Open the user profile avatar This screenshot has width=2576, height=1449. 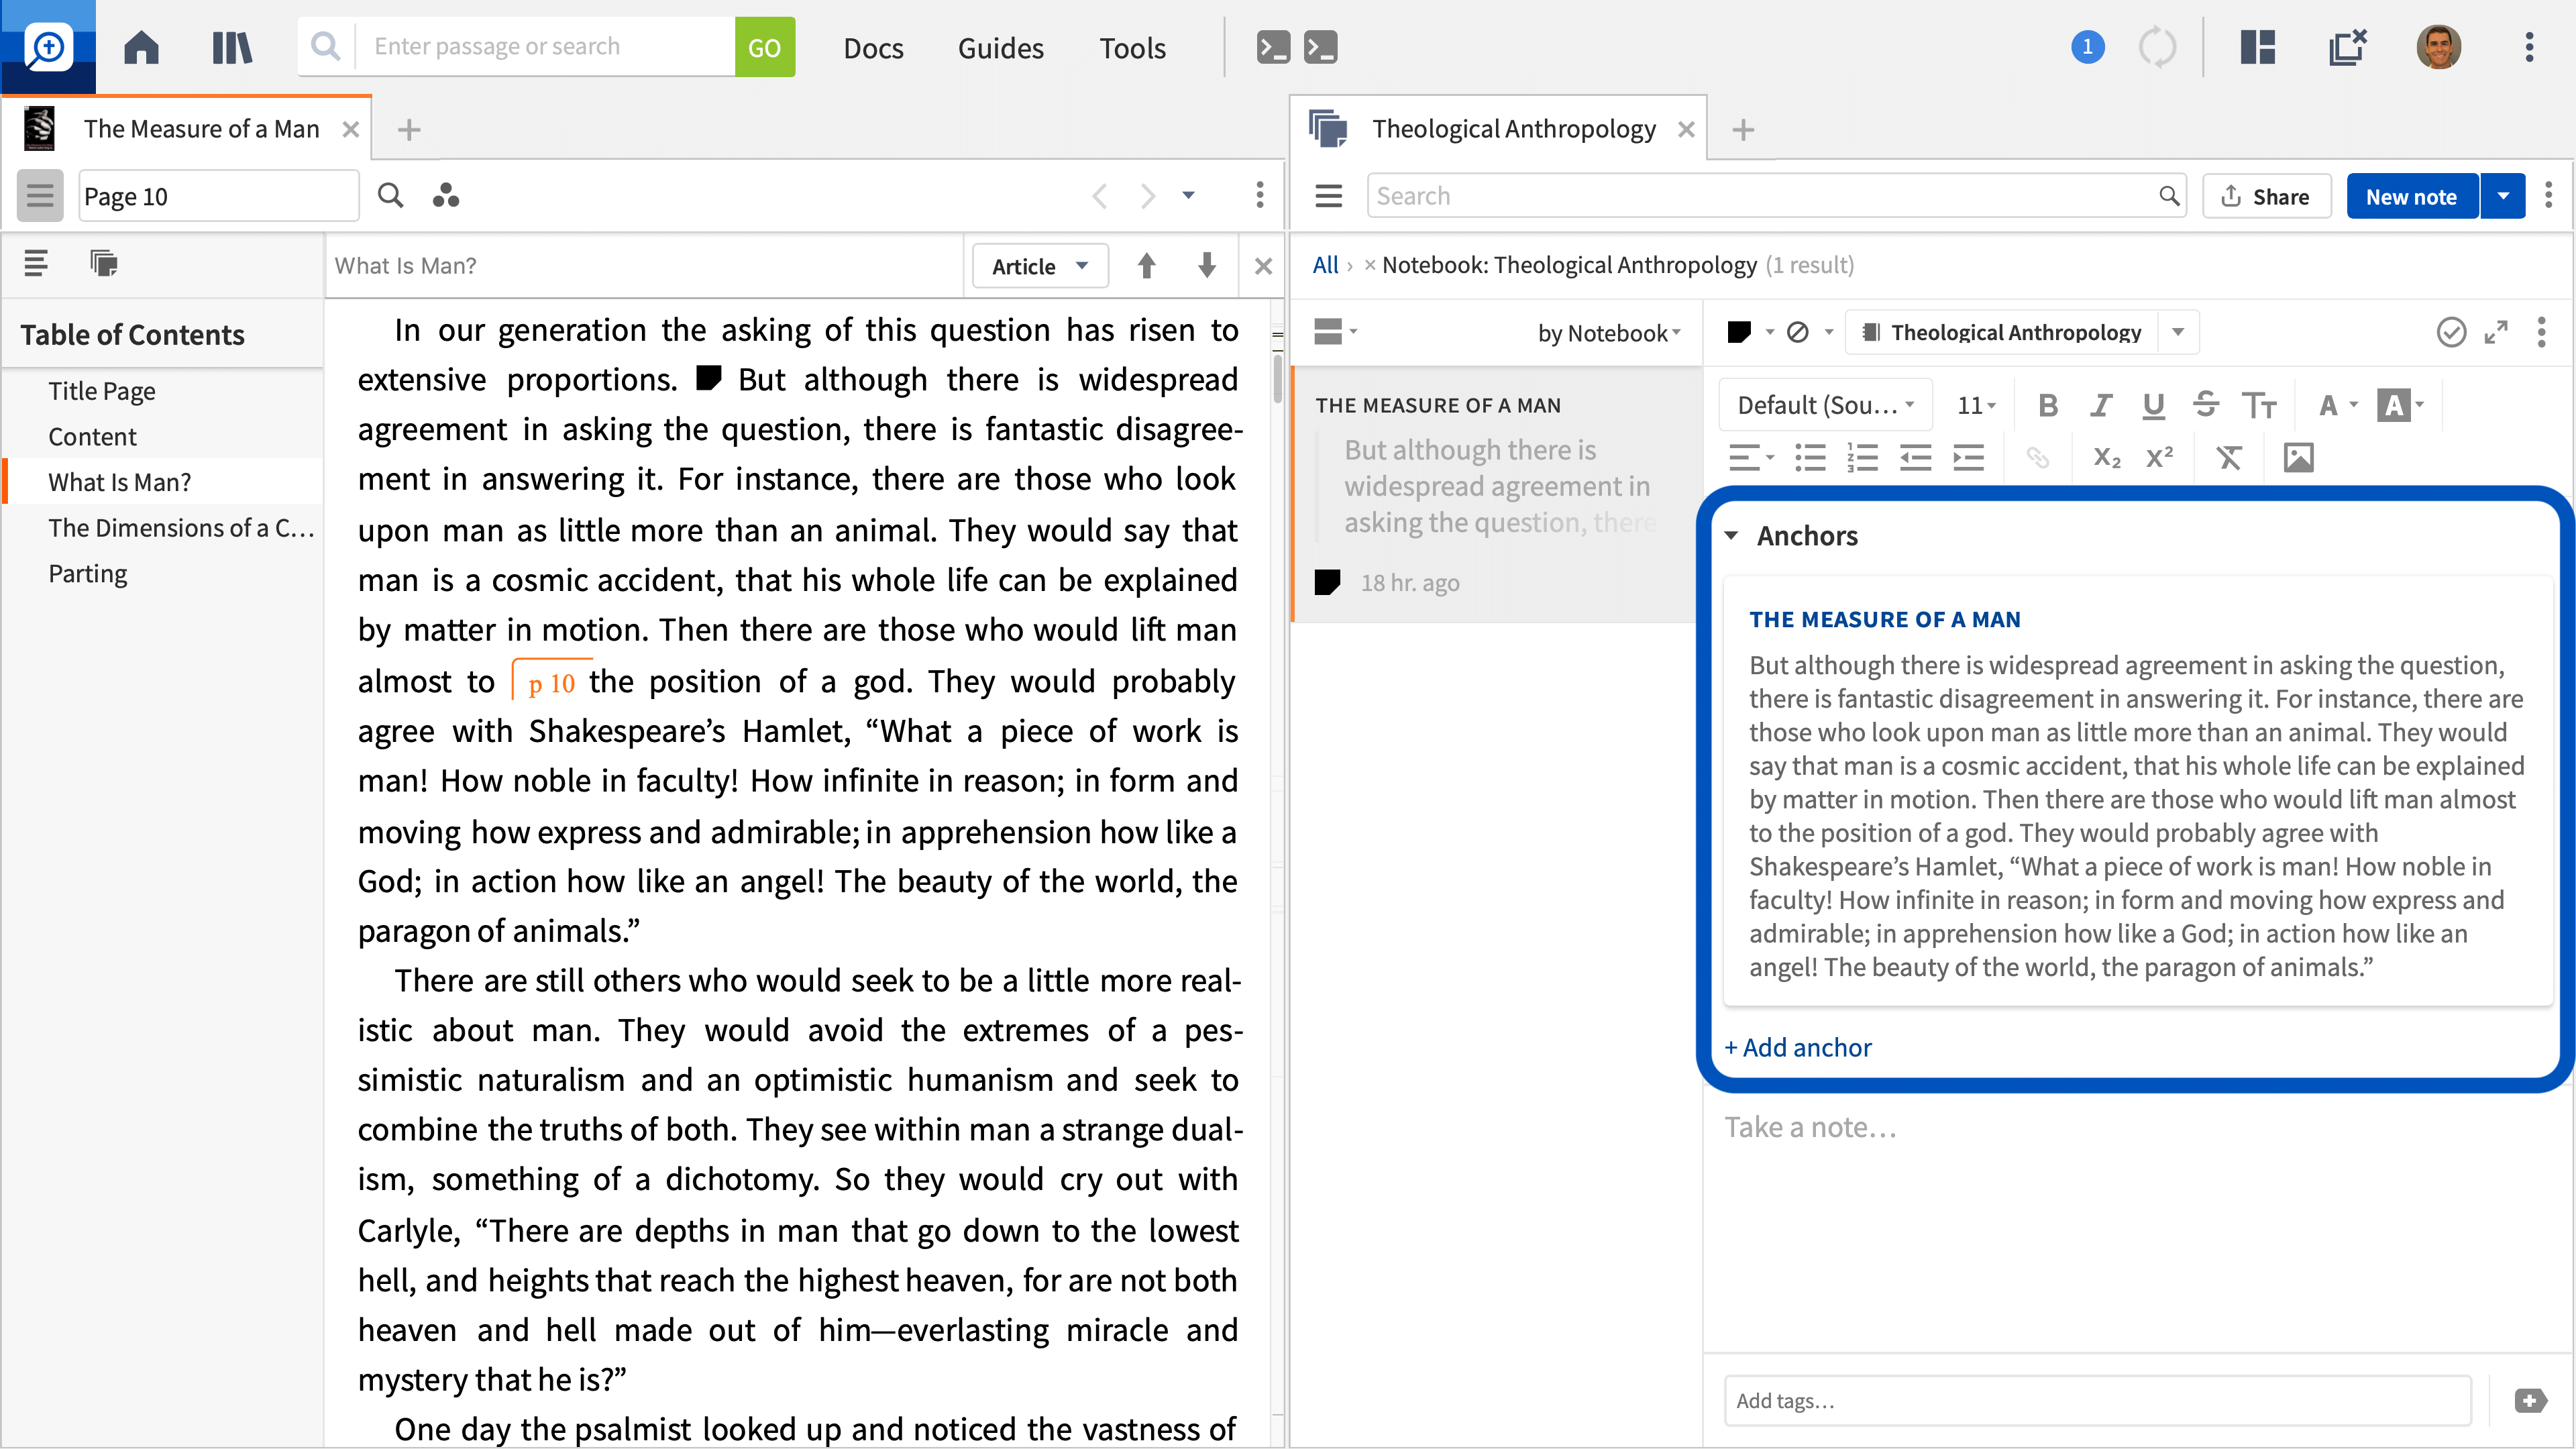(2439, 47)
